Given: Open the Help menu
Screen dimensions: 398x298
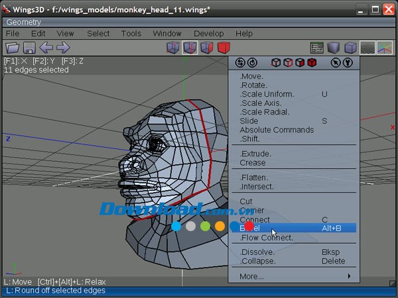Looking at the screenshot, I should click(x=244, y=34).
